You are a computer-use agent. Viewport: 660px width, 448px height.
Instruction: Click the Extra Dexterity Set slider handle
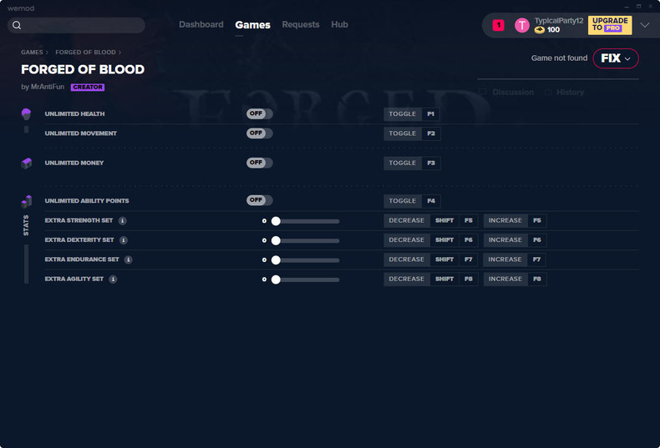pyautogui.click(x=276, y=240)
